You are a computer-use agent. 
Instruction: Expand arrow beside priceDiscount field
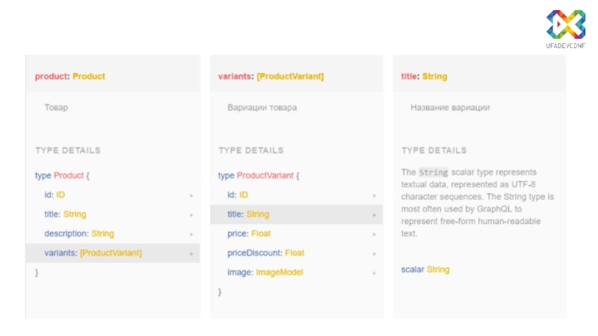(x=374, y=254)
